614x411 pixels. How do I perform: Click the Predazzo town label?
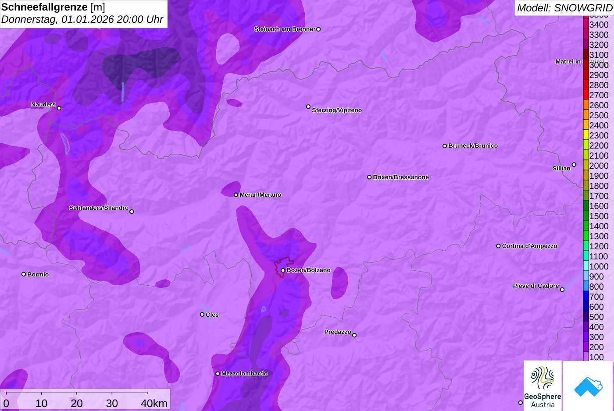click(338, 332)
